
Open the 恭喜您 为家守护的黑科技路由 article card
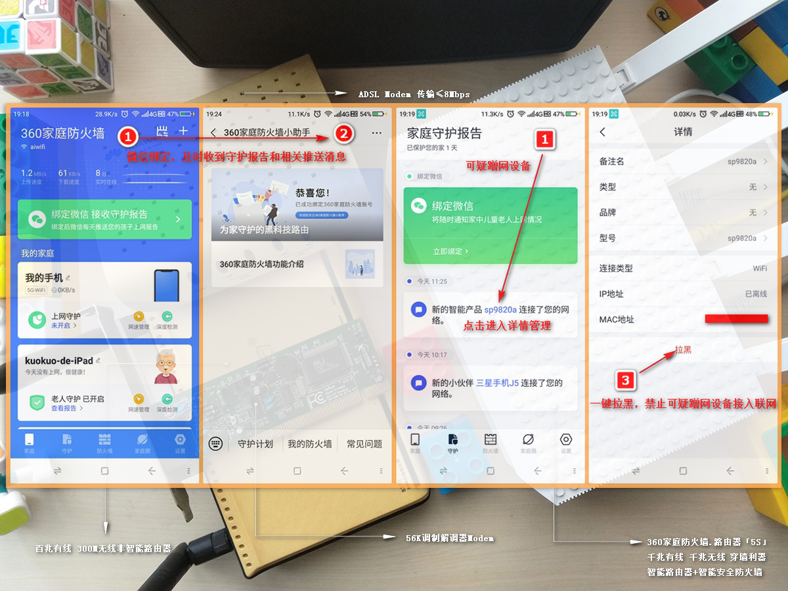(x=297, y=205)
